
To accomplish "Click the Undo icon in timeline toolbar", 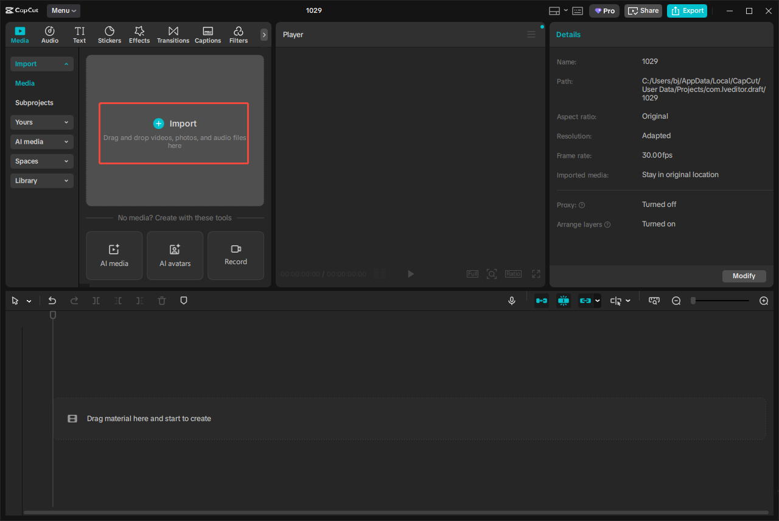I will (52, 300).
